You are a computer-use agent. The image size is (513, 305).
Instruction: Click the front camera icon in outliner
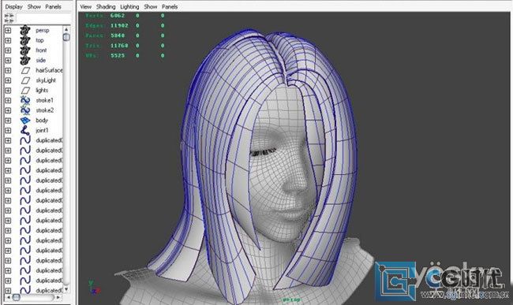point(25,50)
